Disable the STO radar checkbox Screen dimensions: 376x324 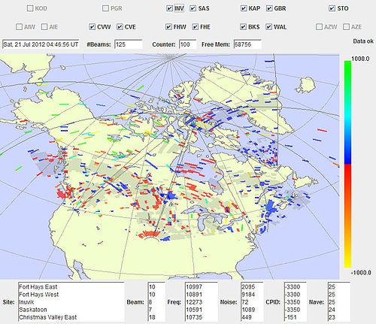click(332, 8)
